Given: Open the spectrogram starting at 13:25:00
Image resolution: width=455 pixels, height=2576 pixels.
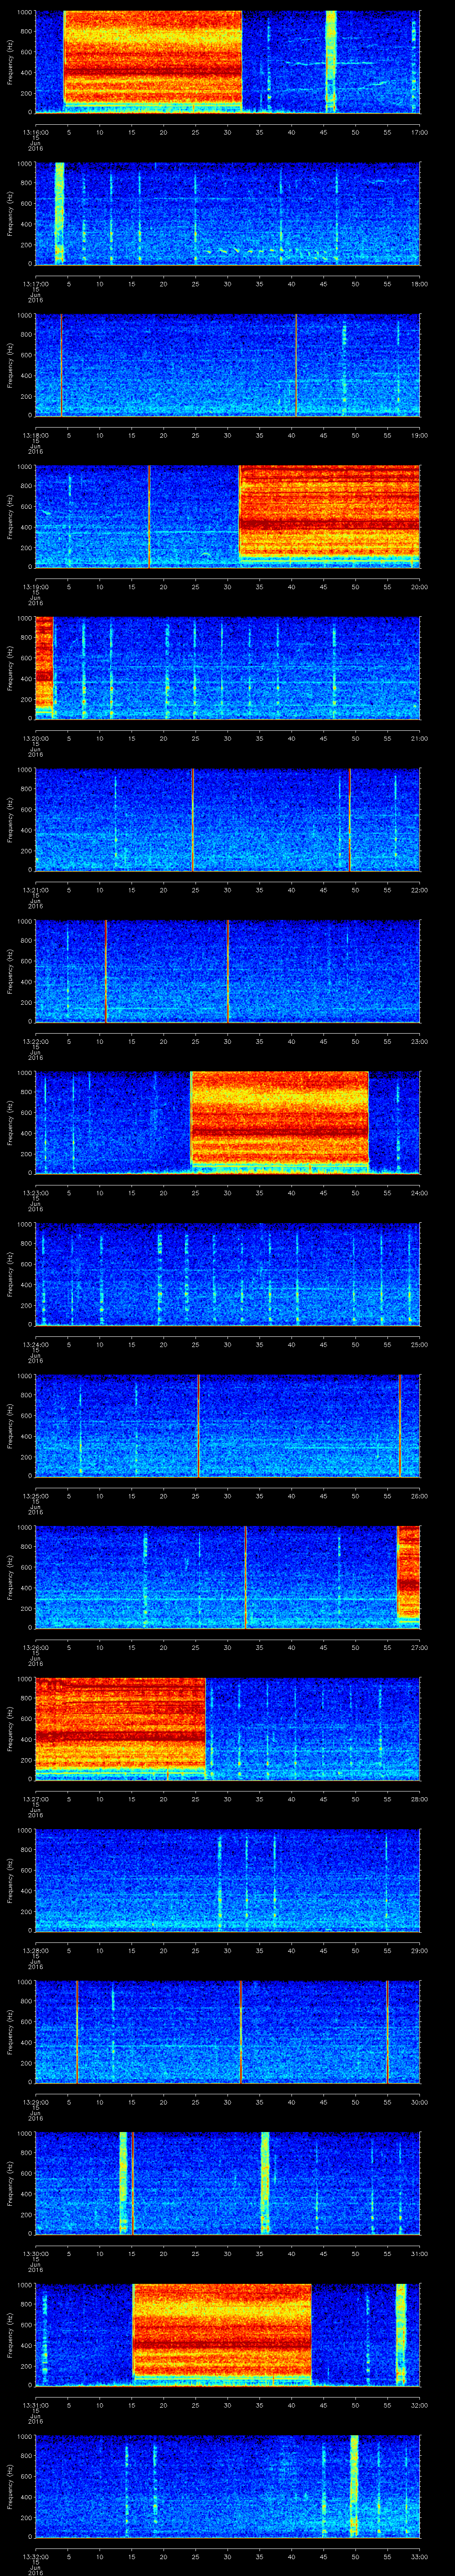Looking at the screenshot, I should (227, 1425).
